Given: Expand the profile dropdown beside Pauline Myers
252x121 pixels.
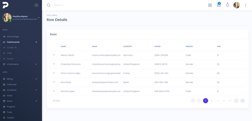Looking at the screenshot, I should (39, 17).
